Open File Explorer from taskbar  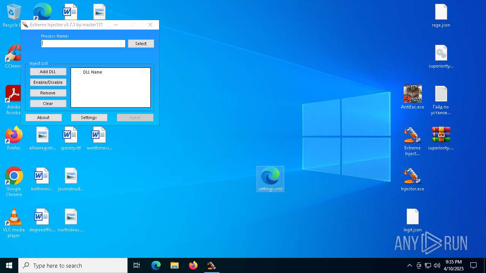coord(174,265)
